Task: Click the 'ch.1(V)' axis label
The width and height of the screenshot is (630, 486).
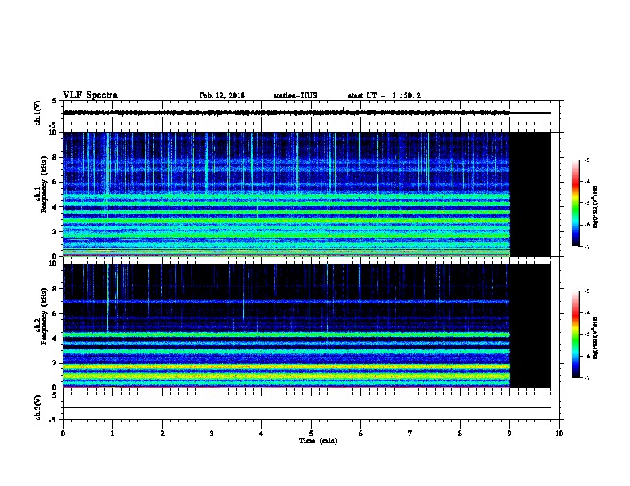Action: [x=38, y=113]
